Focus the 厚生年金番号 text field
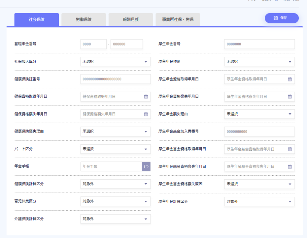The width and height of the screenshot is (307, 238). 259,44
